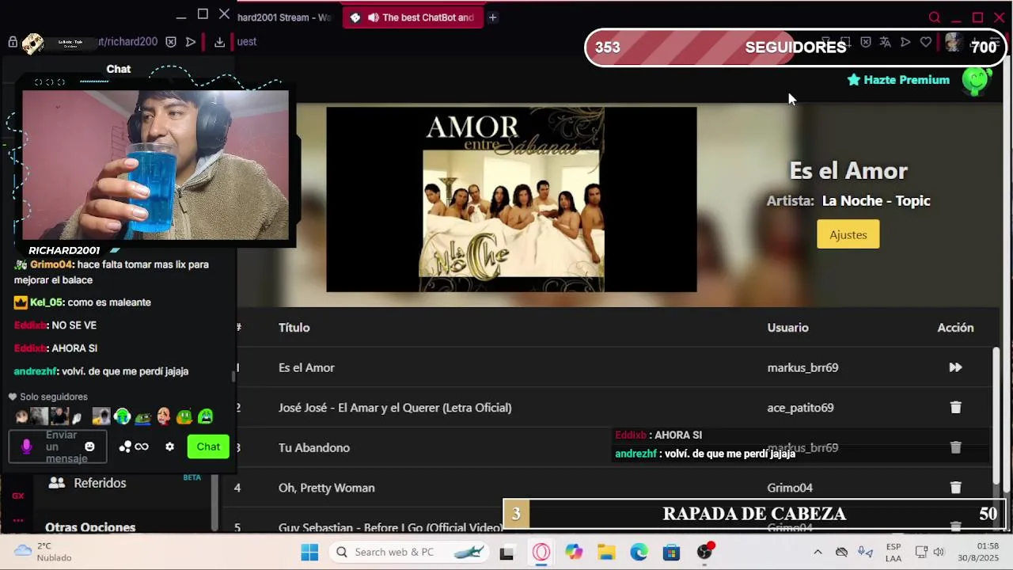Click the title Tu Abandono
The height and width of the screenshot is (570, 1013).
pyautogui.click(x=313, y=447)
